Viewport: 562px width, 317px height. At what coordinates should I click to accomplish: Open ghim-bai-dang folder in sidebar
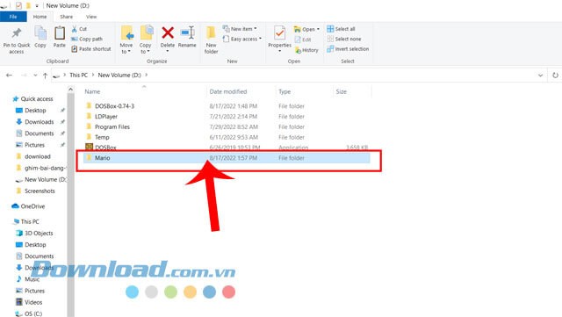point(45,169)
